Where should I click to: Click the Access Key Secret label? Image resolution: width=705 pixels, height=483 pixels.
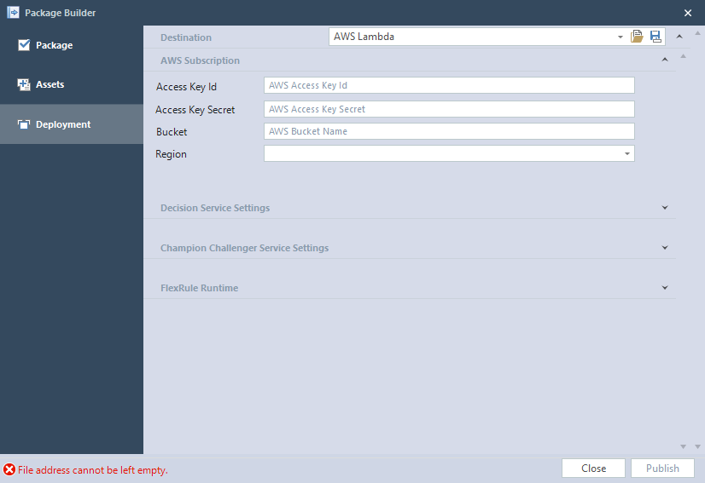[x=195, y=110]
